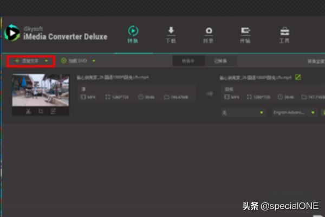Expand the Add Files dropdown arrow
Screen dimensions: 325x217
[46, 61]
